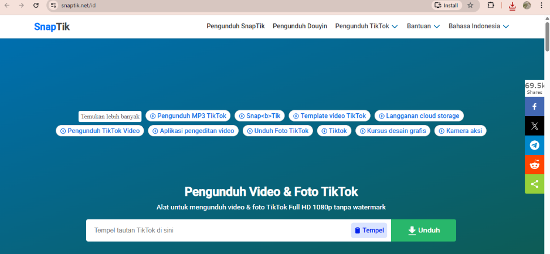Click the Pengunduh MP3 TikTok link

(x=188, y=116)
